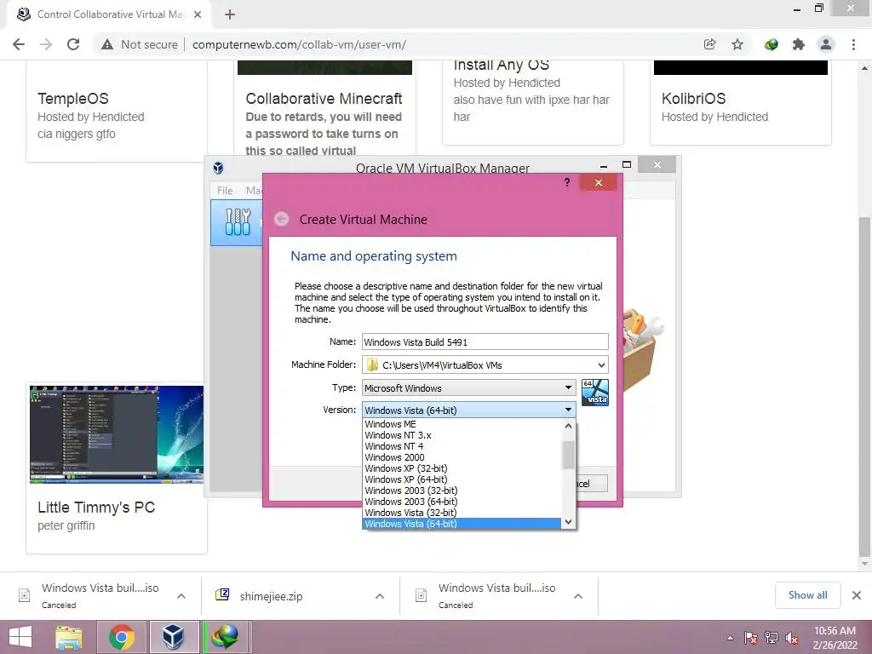Click Chrome forward navigation arrow
872x654 pixels.
46,44
